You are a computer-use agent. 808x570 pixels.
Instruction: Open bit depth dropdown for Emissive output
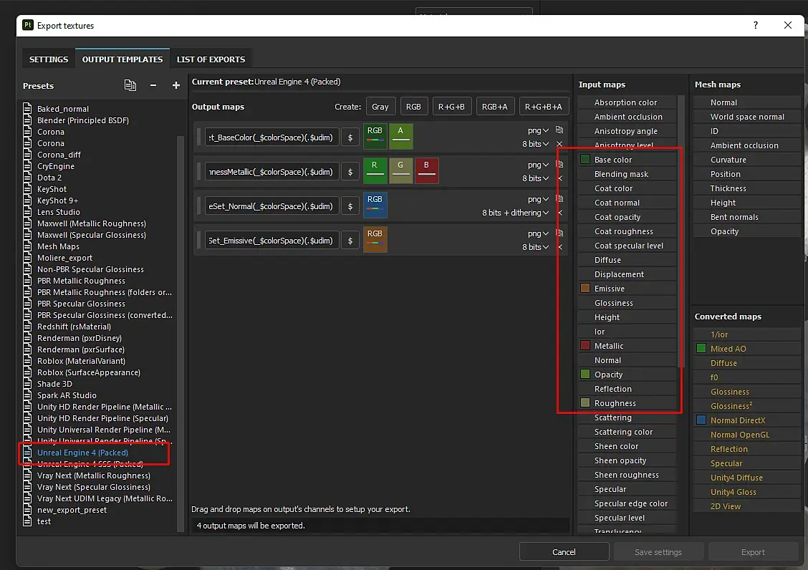coord(535,247)
